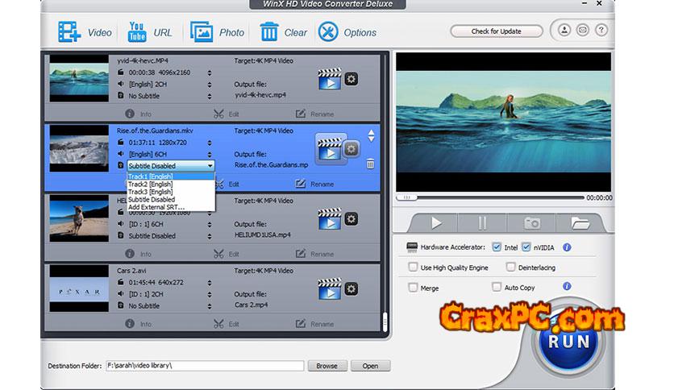Click the Video add icon in toolbar

69,32
